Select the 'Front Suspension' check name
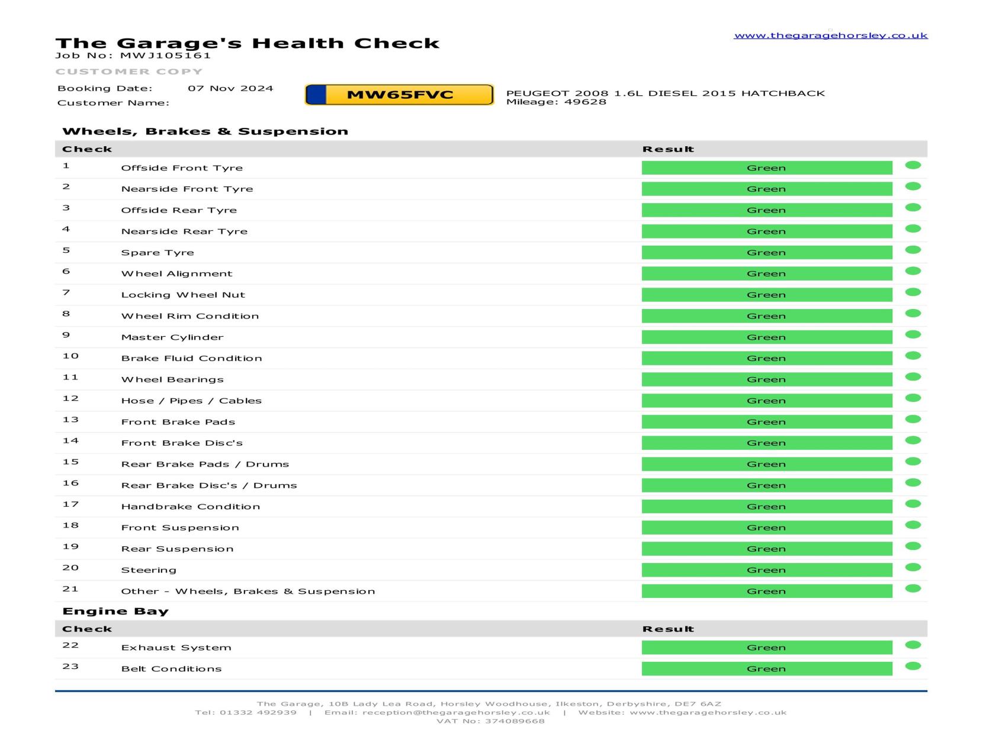This screenshot has height=737, width=983. pyautogui.click(x=180, y=528)
